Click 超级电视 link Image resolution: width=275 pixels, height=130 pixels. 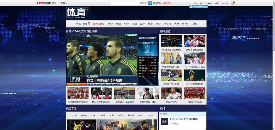pos(157,3)
